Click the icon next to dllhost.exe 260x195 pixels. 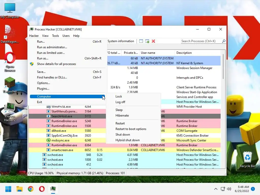(48, 131)
